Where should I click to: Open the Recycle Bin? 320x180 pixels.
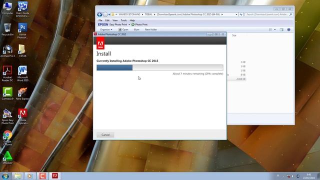(x=7, y=29)
